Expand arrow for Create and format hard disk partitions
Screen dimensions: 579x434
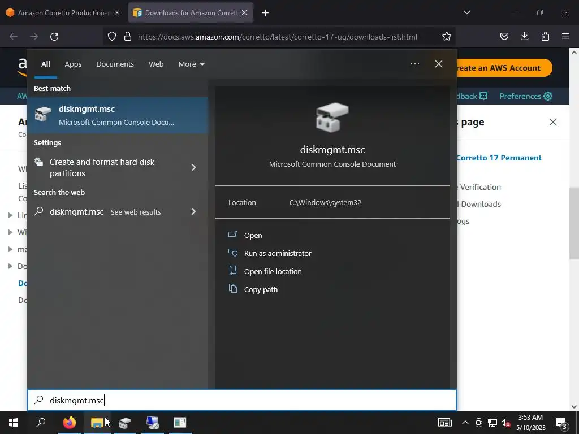point(193,167)
